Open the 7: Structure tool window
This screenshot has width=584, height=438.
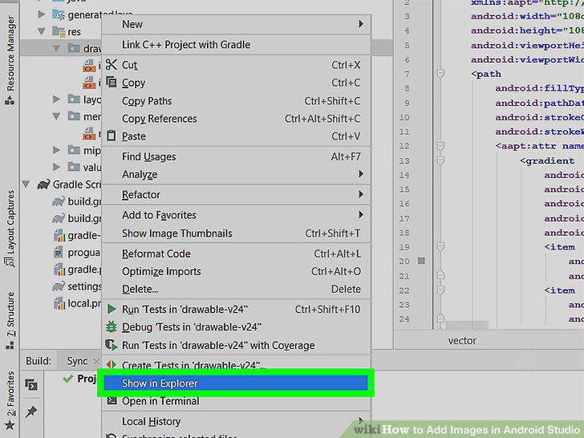(x=10, y=320)
